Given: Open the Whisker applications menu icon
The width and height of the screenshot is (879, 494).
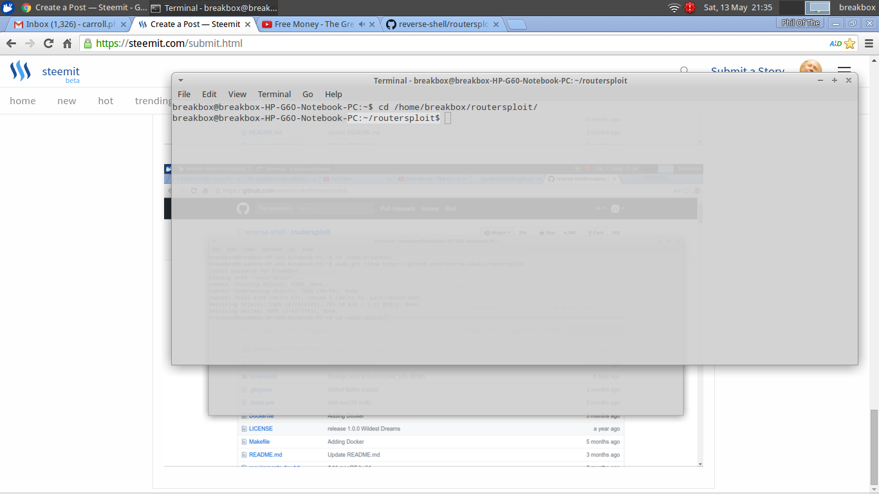Looking at the screenshot, I should pyautogui.click(x=8, y=8).
